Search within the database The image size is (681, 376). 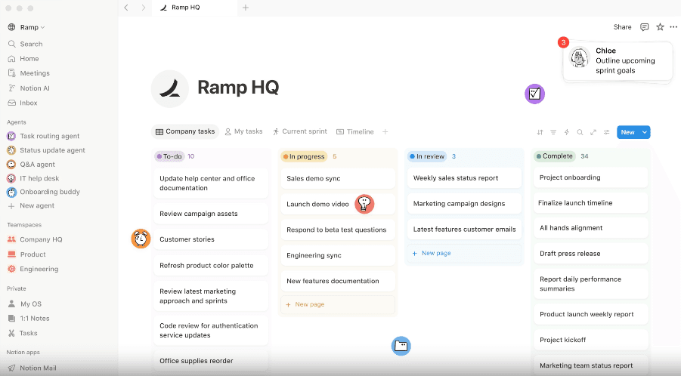(580, 132)
